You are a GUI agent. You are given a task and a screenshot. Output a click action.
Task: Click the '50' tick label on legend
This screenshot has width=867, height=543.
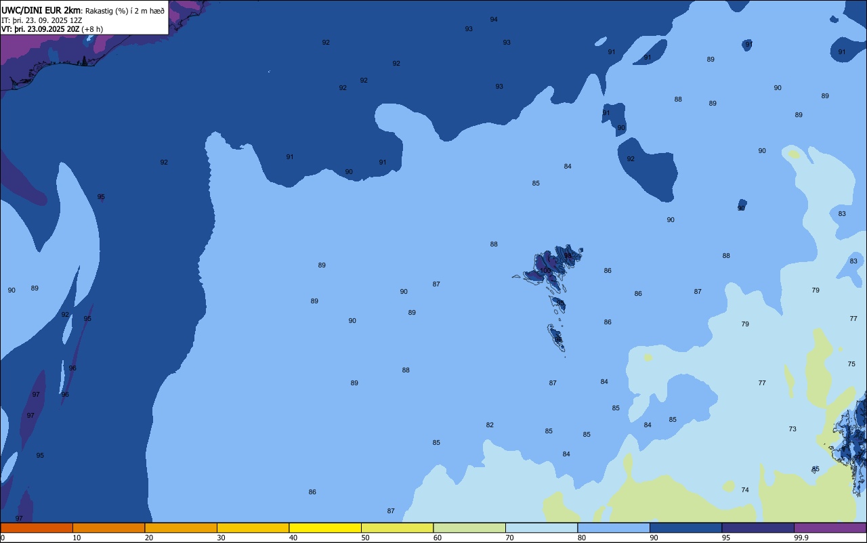click(x=365, y=538)
